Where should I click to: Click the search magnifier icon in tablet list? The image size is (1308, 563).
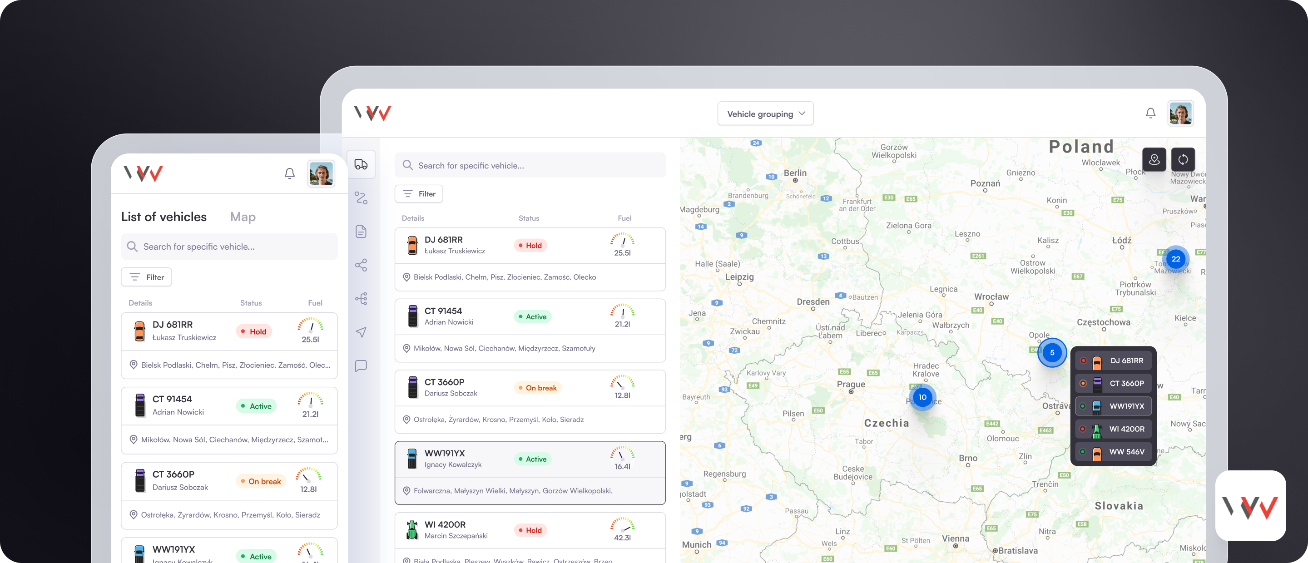[407, 165]
